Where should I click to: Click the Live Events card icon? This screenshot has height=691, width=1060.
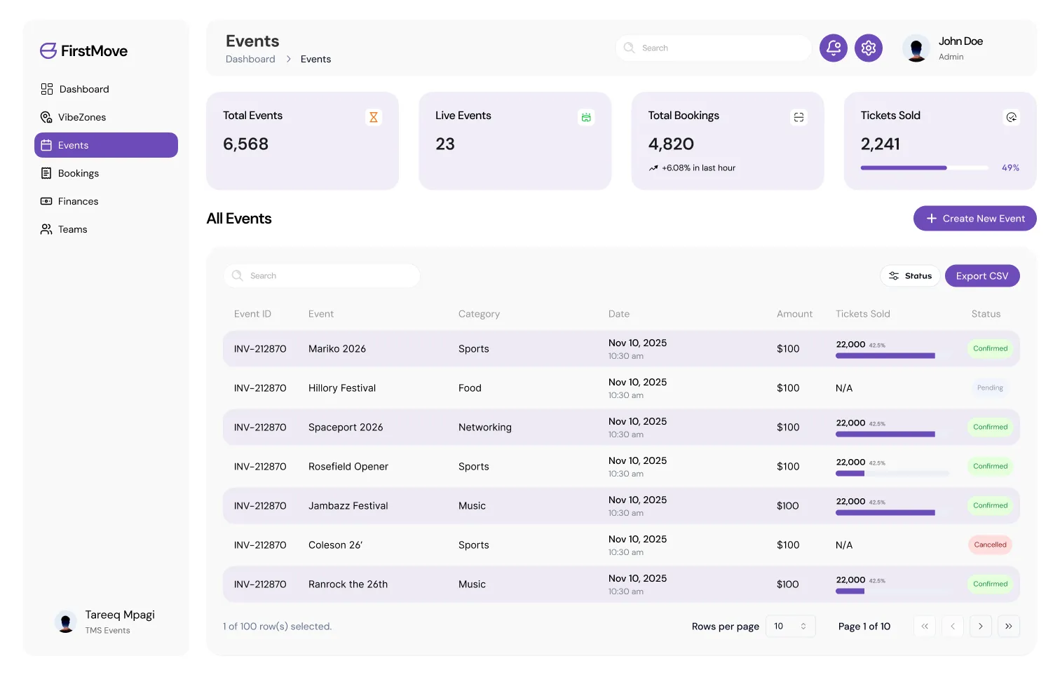pyautogui.click(x=586, y=117)
